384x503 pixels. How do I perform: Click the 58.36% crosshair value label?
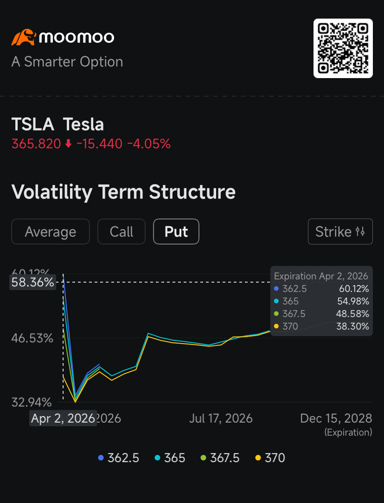(x=32, y=282)
